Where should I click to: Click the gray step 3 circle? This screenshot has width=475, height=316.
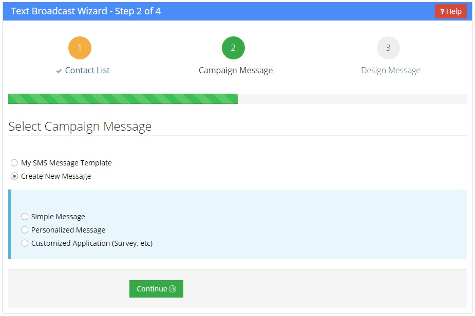(x=388, y=47)
